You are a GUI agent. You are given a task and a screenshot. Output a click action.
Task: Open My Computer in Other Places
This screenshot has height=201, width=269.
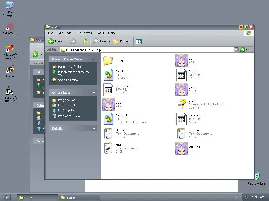point(66,111)
